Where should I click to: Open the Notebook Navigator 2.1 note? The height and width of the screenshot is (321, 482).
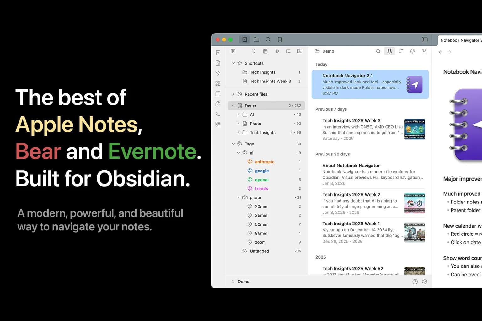[x=370, y=84]
